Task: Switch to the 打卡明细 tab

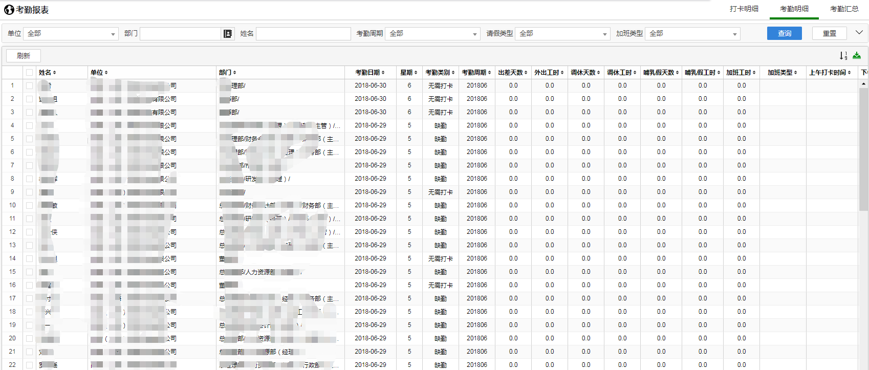Action: (x=744, y=9)
